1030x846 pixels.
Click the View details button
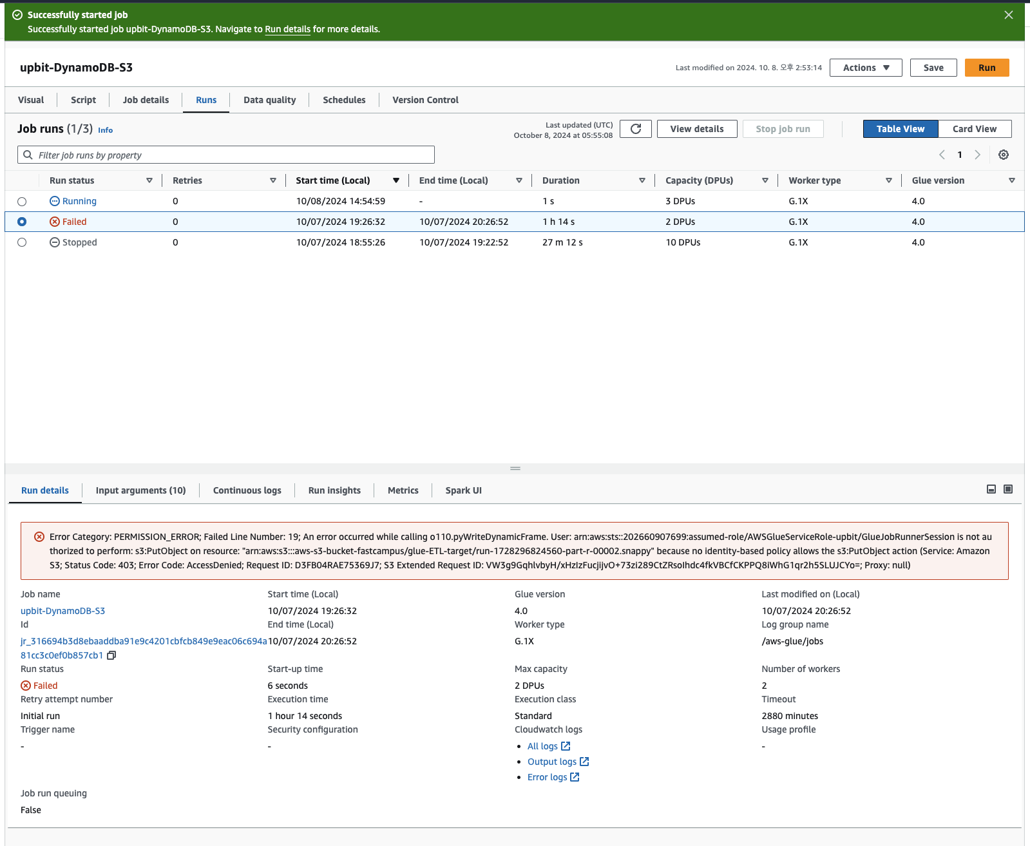(x=697, y=129)
